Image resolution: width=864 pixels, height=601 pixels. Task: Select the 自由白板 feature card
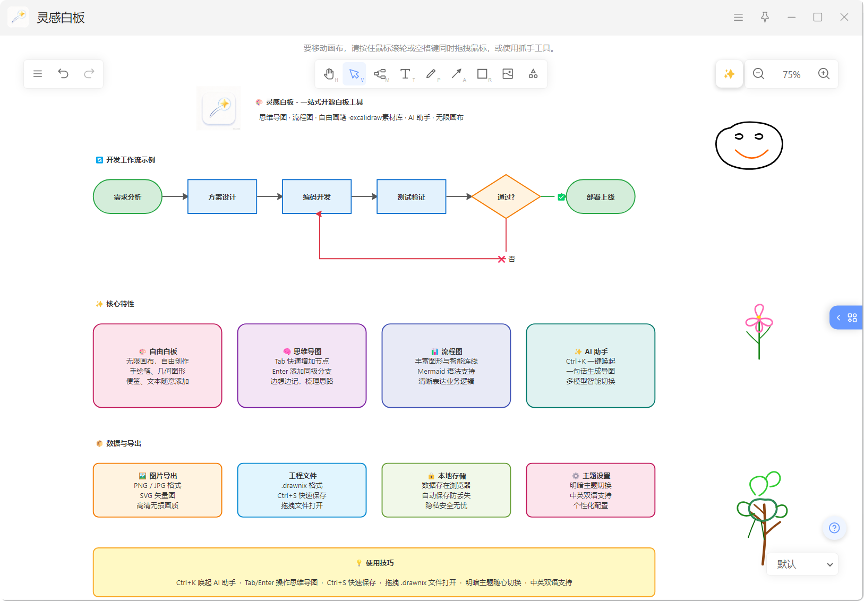[158, 366]
